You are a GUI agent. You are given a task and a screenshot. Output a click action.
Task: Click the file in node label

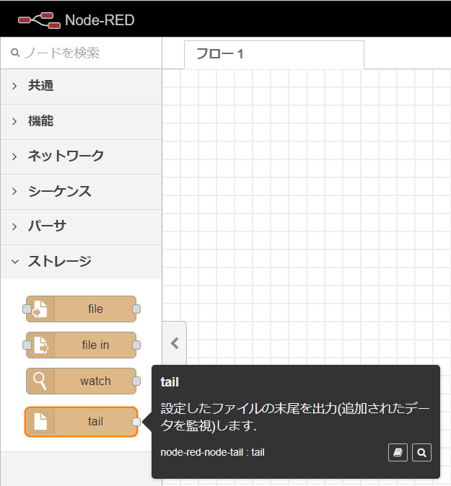point(95,345)
